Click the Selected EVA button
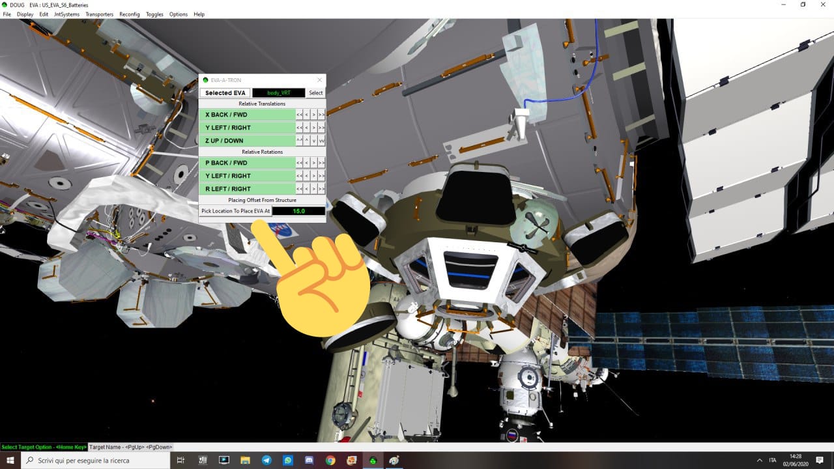Viewport: 834px width, 469px height. (225, 93)
